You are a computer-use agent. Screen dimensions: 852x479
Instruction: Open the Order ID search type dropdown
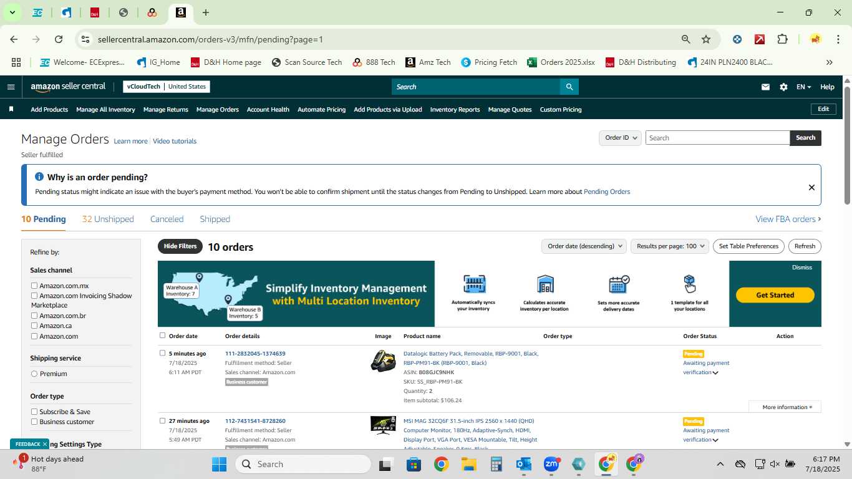(x=620, y=138)
